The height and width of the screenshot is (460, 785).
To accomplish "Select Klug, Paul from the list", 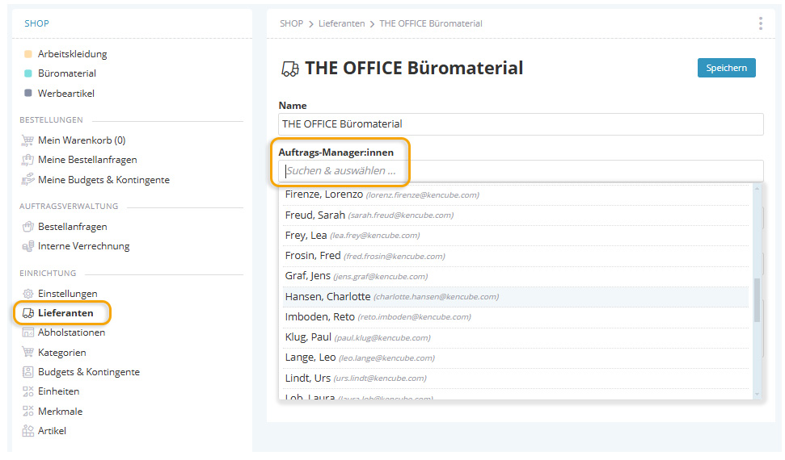I will [516, 337].
